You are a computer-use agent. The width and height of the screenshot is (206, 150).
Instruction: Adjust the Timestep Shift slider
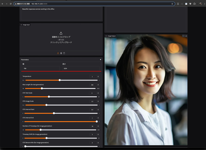pos(61,138)
